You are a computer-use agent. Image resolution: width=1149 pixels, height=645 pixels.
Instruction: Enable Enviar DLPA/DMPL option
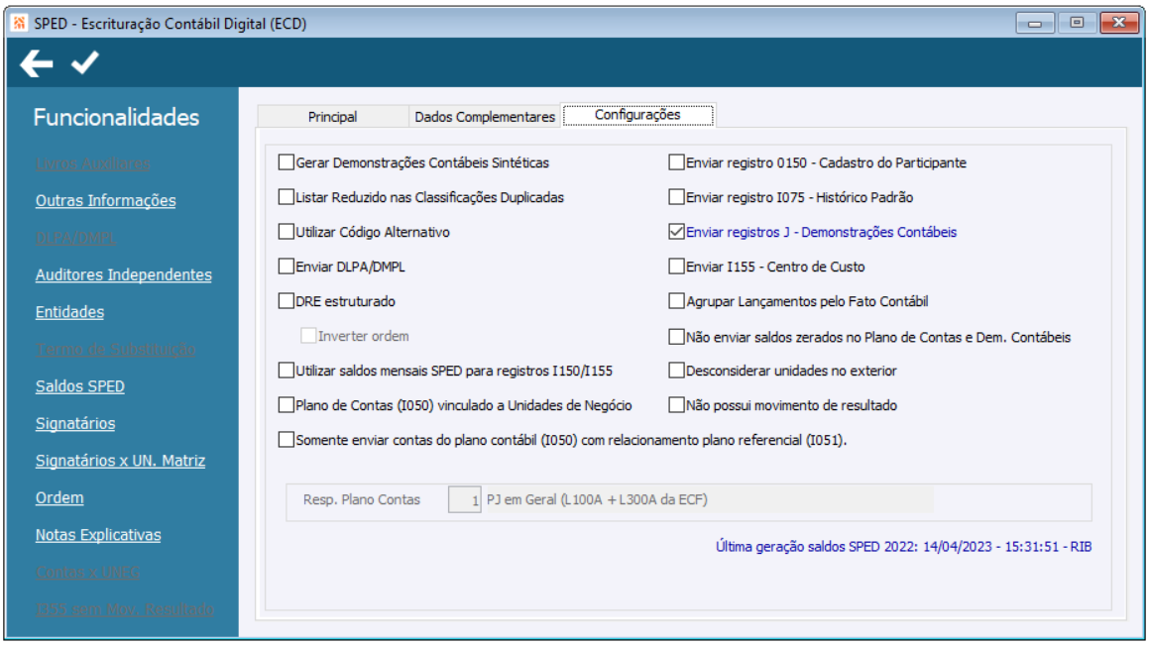click(287, 267)
